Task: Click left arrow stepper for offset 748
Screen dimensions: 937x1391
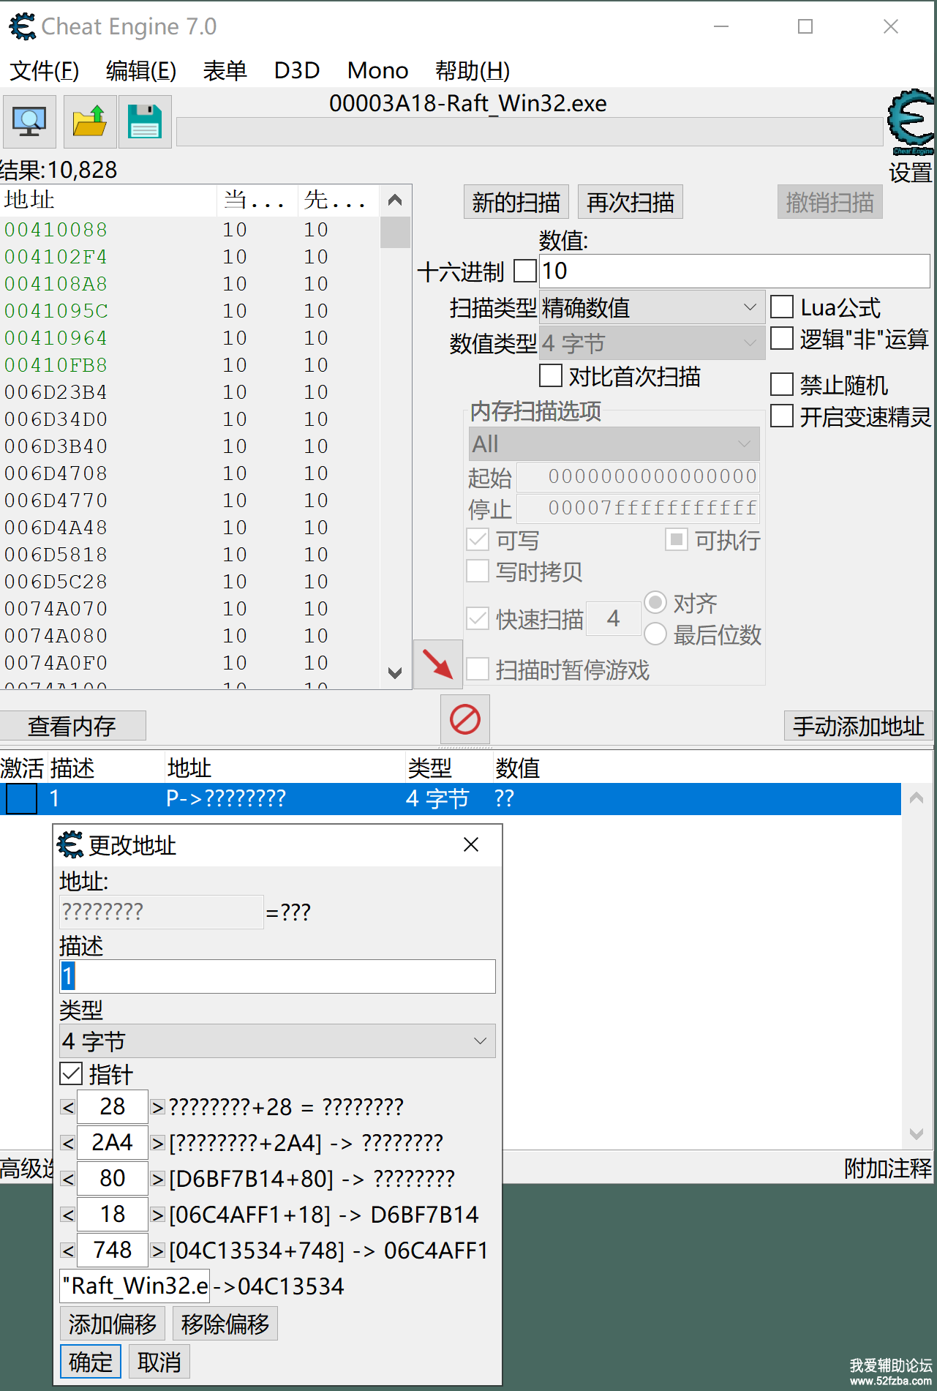Action: (x=67, y=1251)
